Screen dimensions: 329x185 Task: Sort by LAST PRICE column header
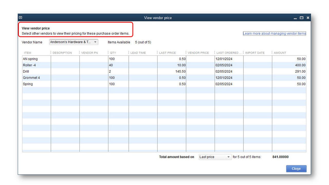(167, 53)
